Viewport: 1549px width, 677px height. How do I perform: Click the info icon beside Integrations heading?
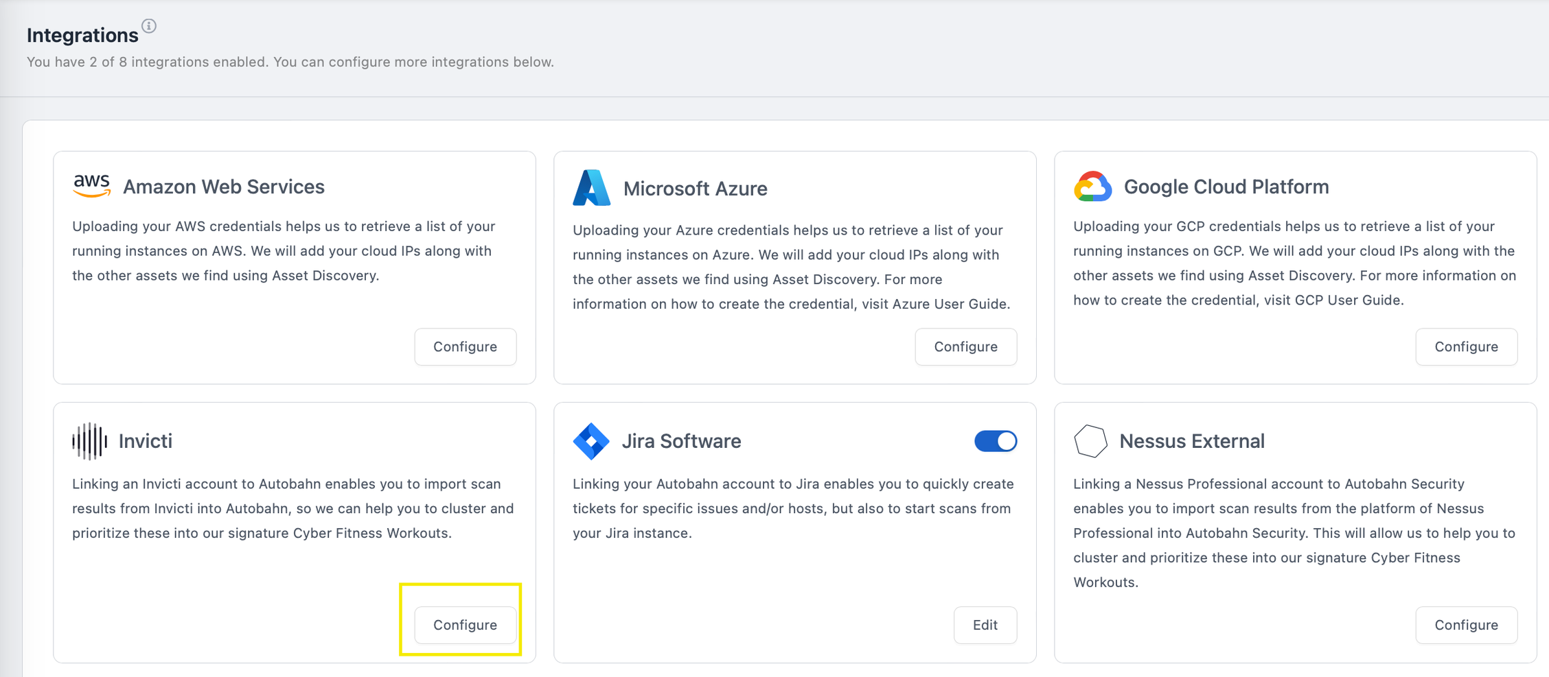pyautogui.click(x=149, y=26)
